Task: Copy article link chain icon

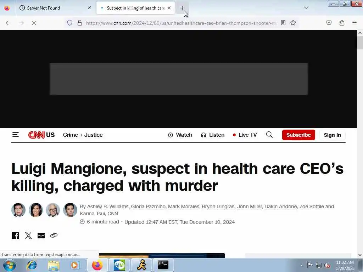Action: [x=54, y=236]
